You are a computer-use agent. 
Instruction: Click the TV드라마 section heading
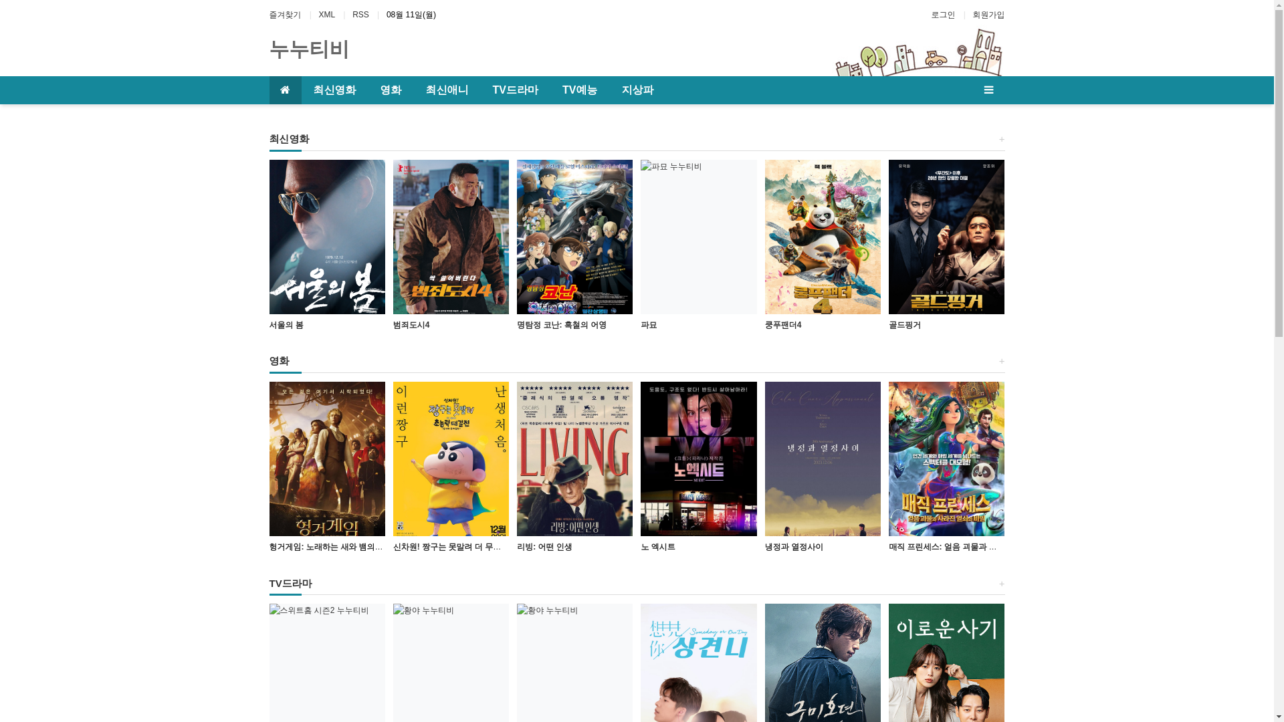click(x=290, y=584)
